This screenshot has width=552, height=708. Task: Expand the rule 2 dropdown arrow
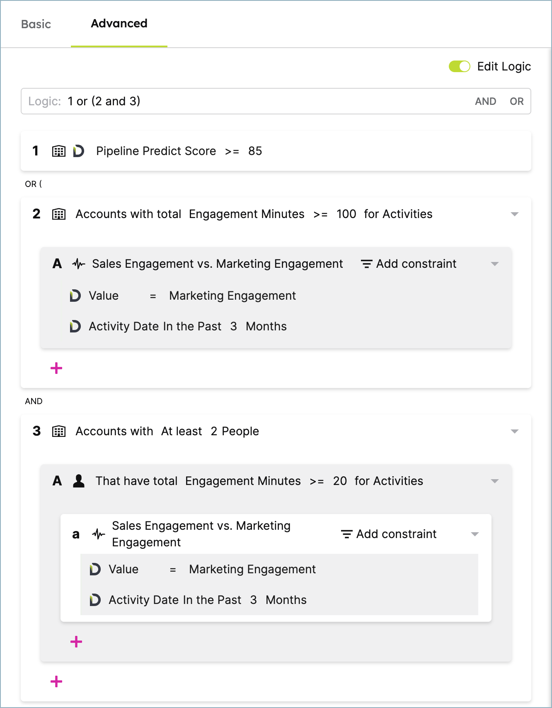coord(515,214)
